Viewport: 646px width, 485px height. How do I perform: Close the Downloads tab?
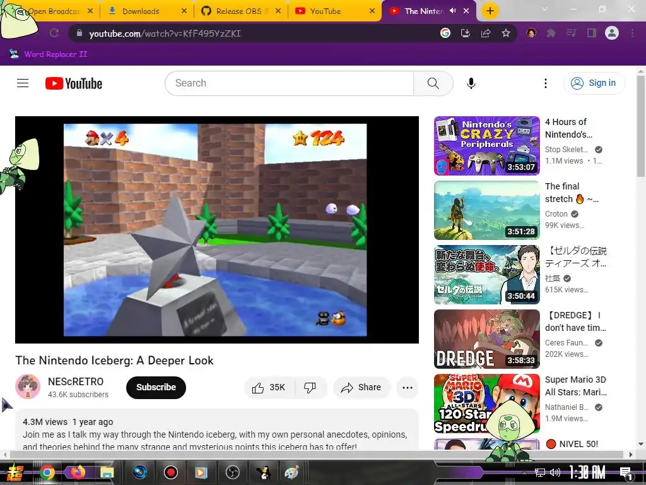184,11
